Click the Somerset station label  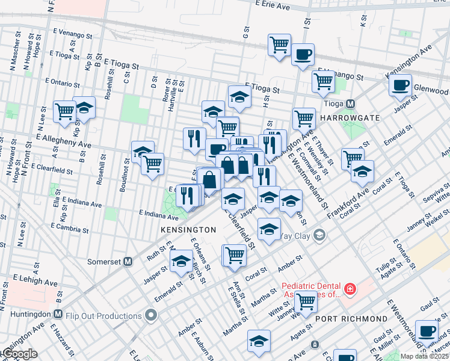[x=104, y=262]
